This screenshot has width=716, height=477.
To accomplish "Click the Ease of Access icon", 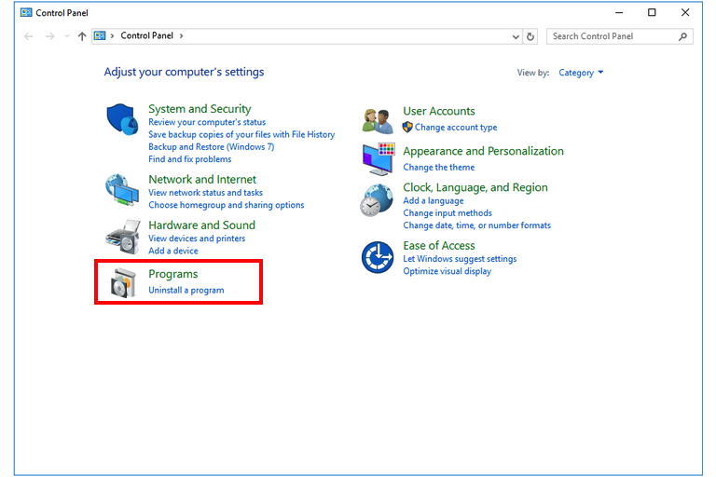I will (378, 257).
